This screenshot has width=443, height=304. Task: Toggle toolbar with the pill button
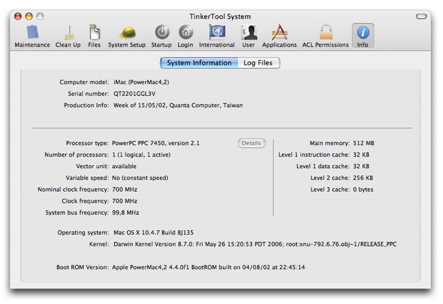421,17
